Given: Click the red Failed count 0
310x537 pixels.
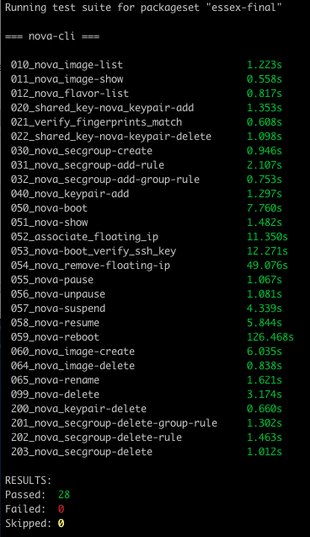Looking at the screenshot, I should 61,509.
